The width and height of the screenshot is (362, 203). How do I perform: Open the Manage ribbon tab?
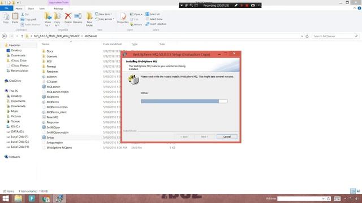58,8
